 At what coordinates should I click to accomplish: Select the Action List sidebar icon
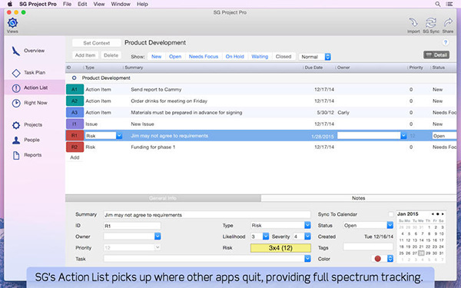coord(16,88)
